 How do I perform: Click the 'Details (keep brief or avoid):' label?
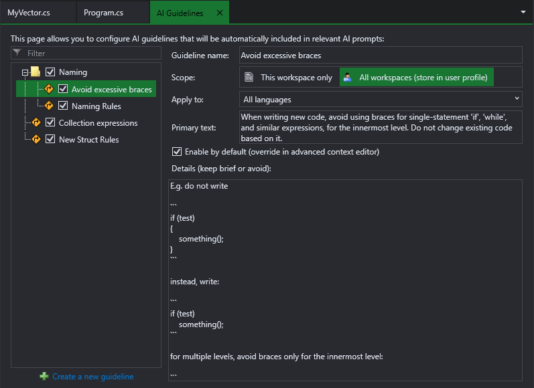221,169
